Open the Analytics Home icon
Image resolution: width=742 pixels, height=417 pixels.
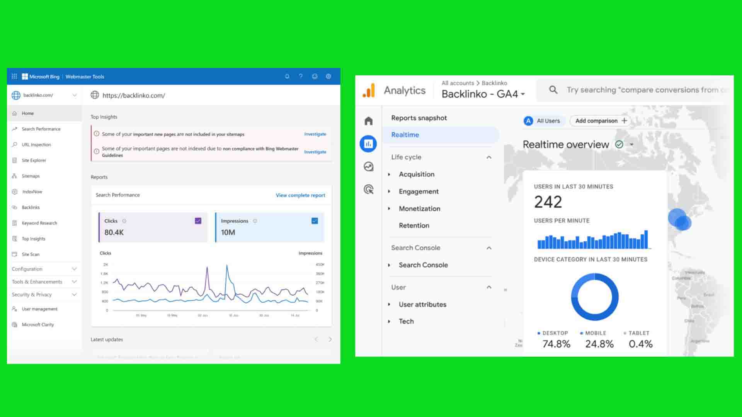pos(368,121)
